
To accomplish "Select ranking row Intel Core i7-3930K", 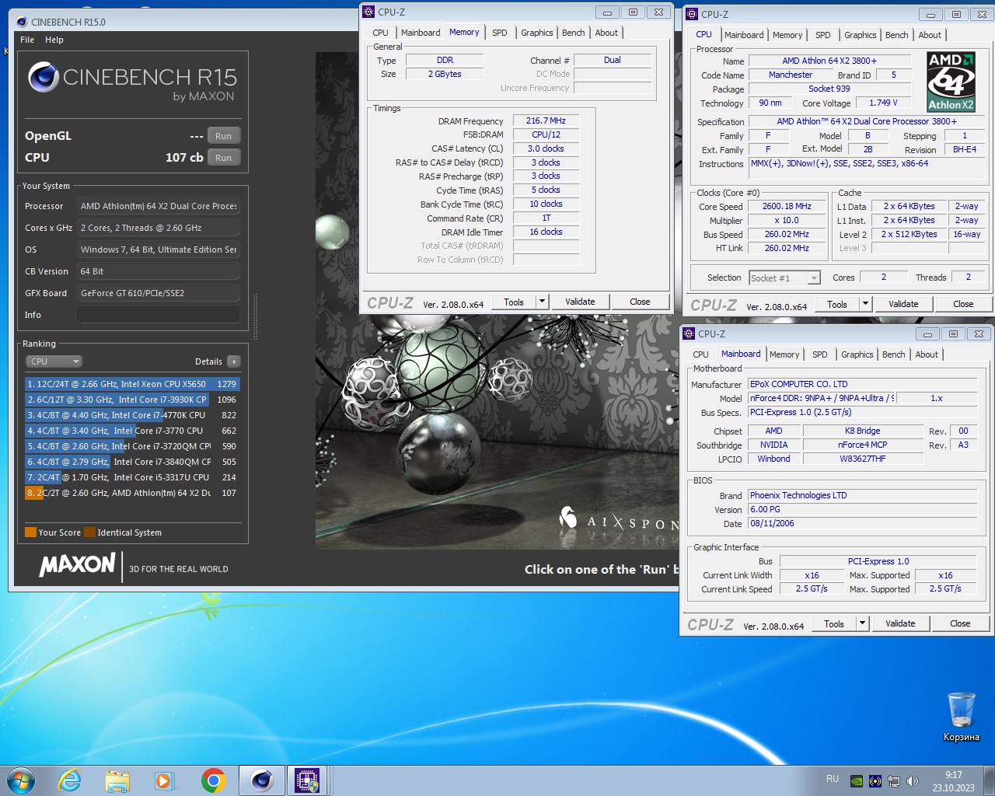I will (132, 400).
